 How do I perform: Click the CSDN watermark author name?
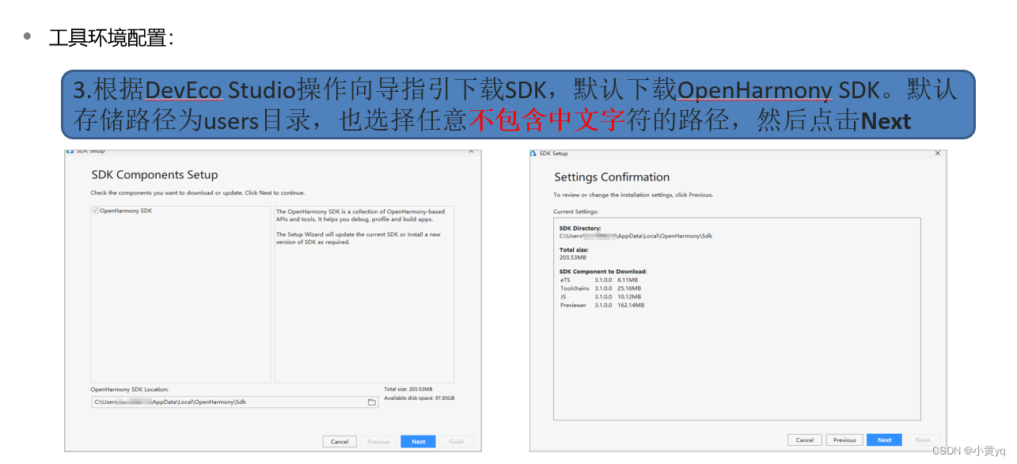pyautogui.click(x=986, y=451)
